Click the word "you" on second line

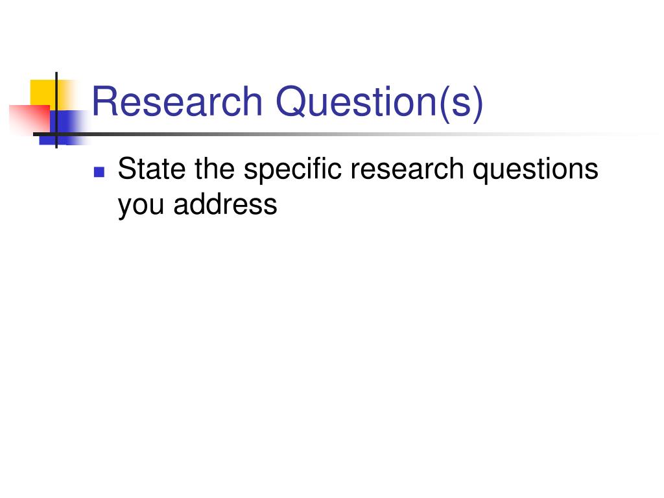tap(141, 207)
